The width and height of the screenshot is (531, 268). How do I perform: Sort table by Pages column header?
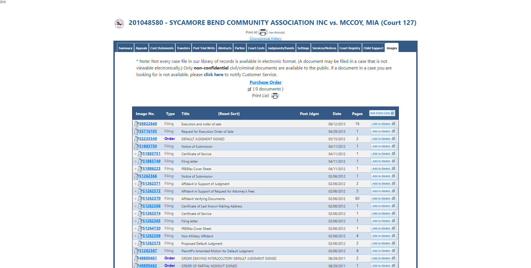pyautogui.click(x=357, y=114)
